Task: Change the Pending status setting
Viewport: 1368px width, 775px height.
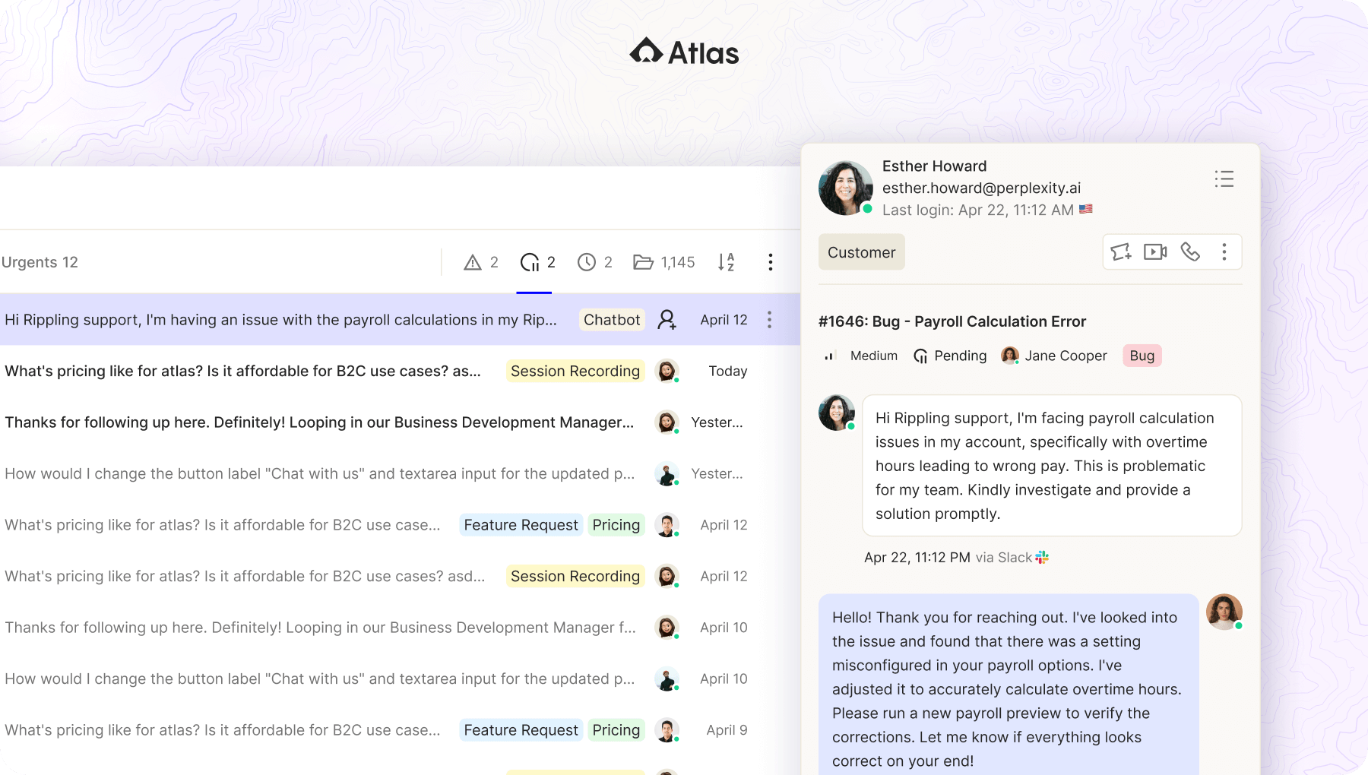Action: click(x=950, y=356)
